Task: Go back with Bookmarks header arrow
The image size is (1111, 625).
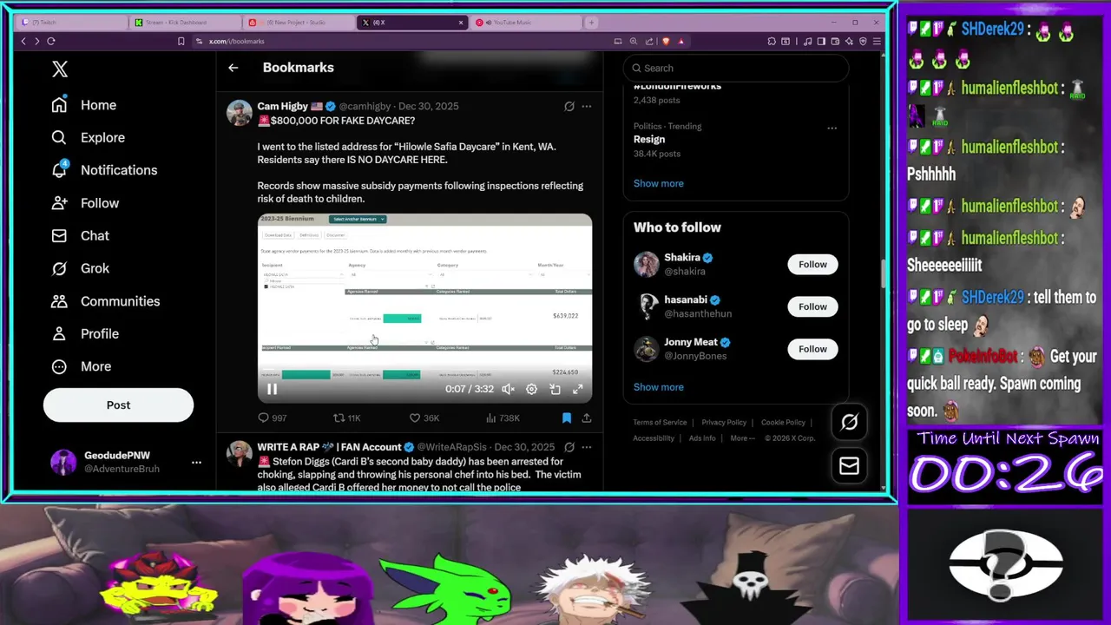Action: point(233,68)
